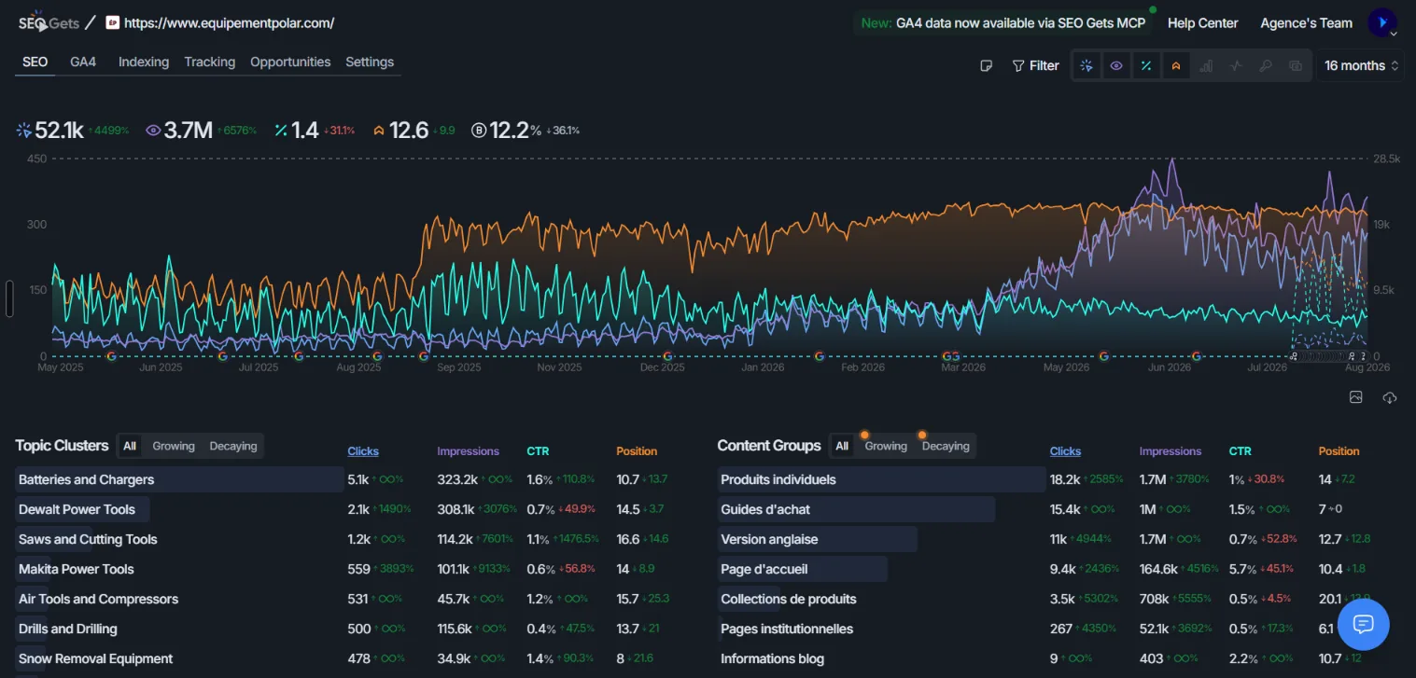Open the Indexing tab
This screenshot has height=678, width=1416.
point(144,62)
